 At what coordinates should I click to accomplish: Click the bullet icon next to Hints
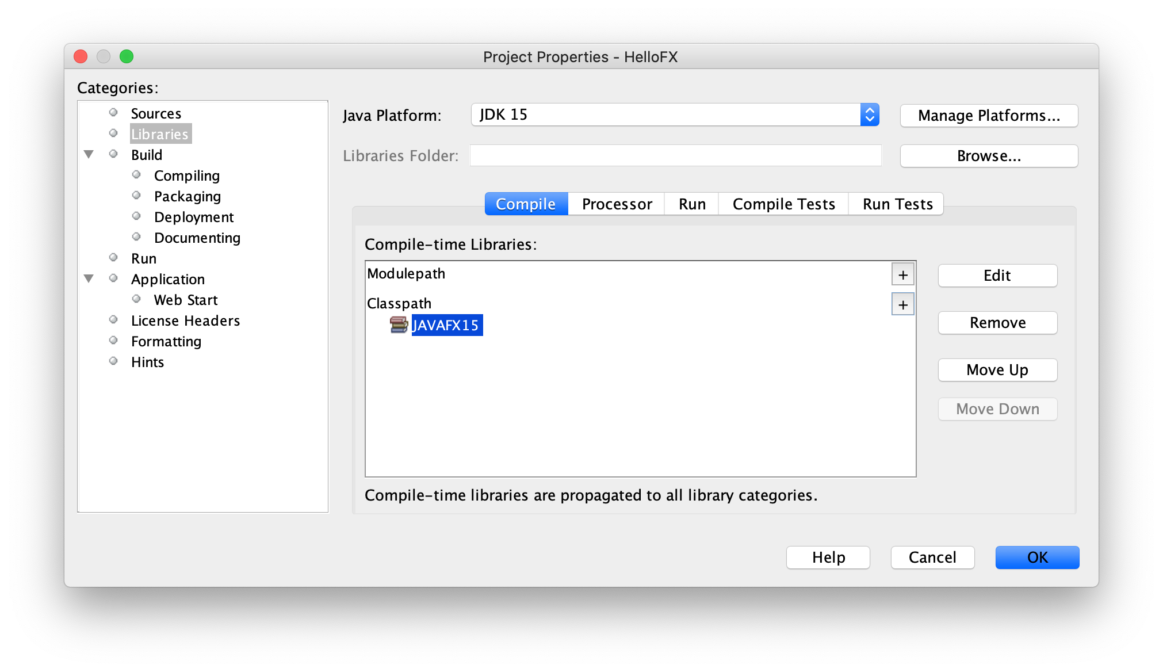(x=113, y=361)
